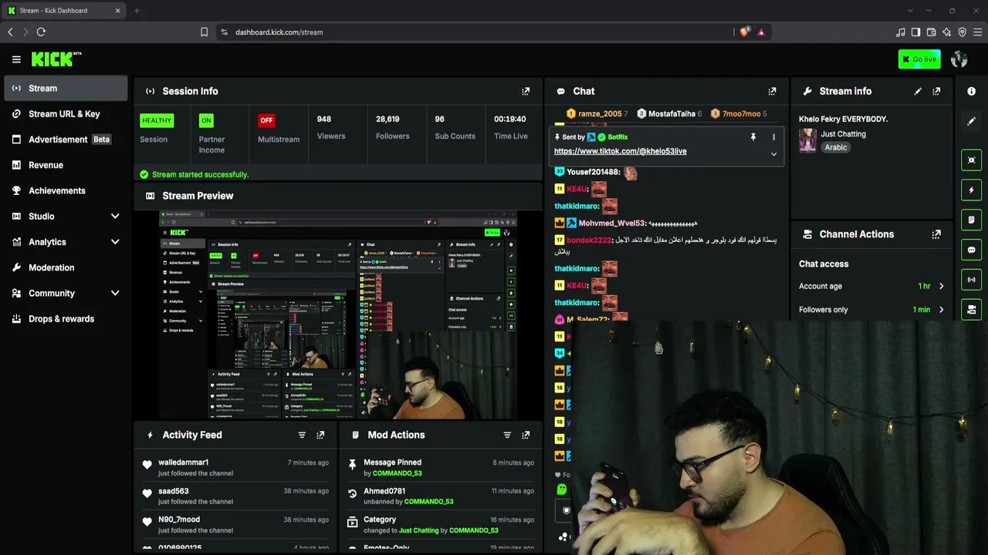Screen dimensions: 988x555
Task: Open the Brave Wallet icon
Action: tap(932, 32)
